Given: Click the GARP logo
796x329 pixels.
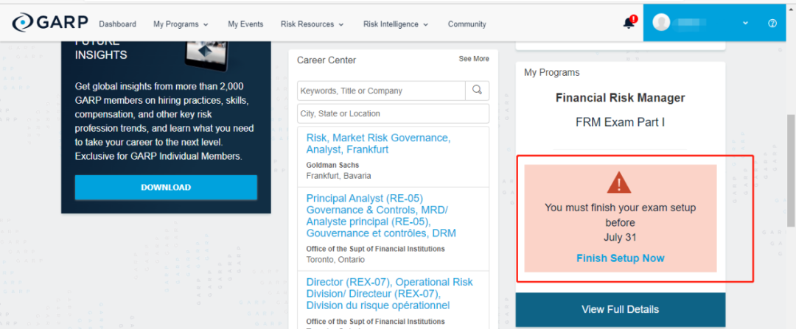Looking at the screenshot, I should [x=50, y=23].
